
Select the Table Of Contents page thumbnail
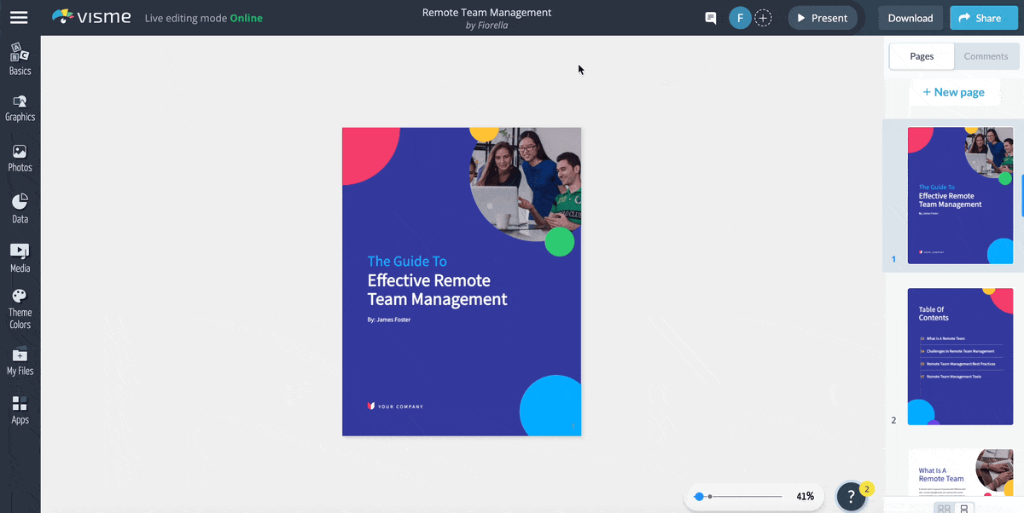pos(960,356)
